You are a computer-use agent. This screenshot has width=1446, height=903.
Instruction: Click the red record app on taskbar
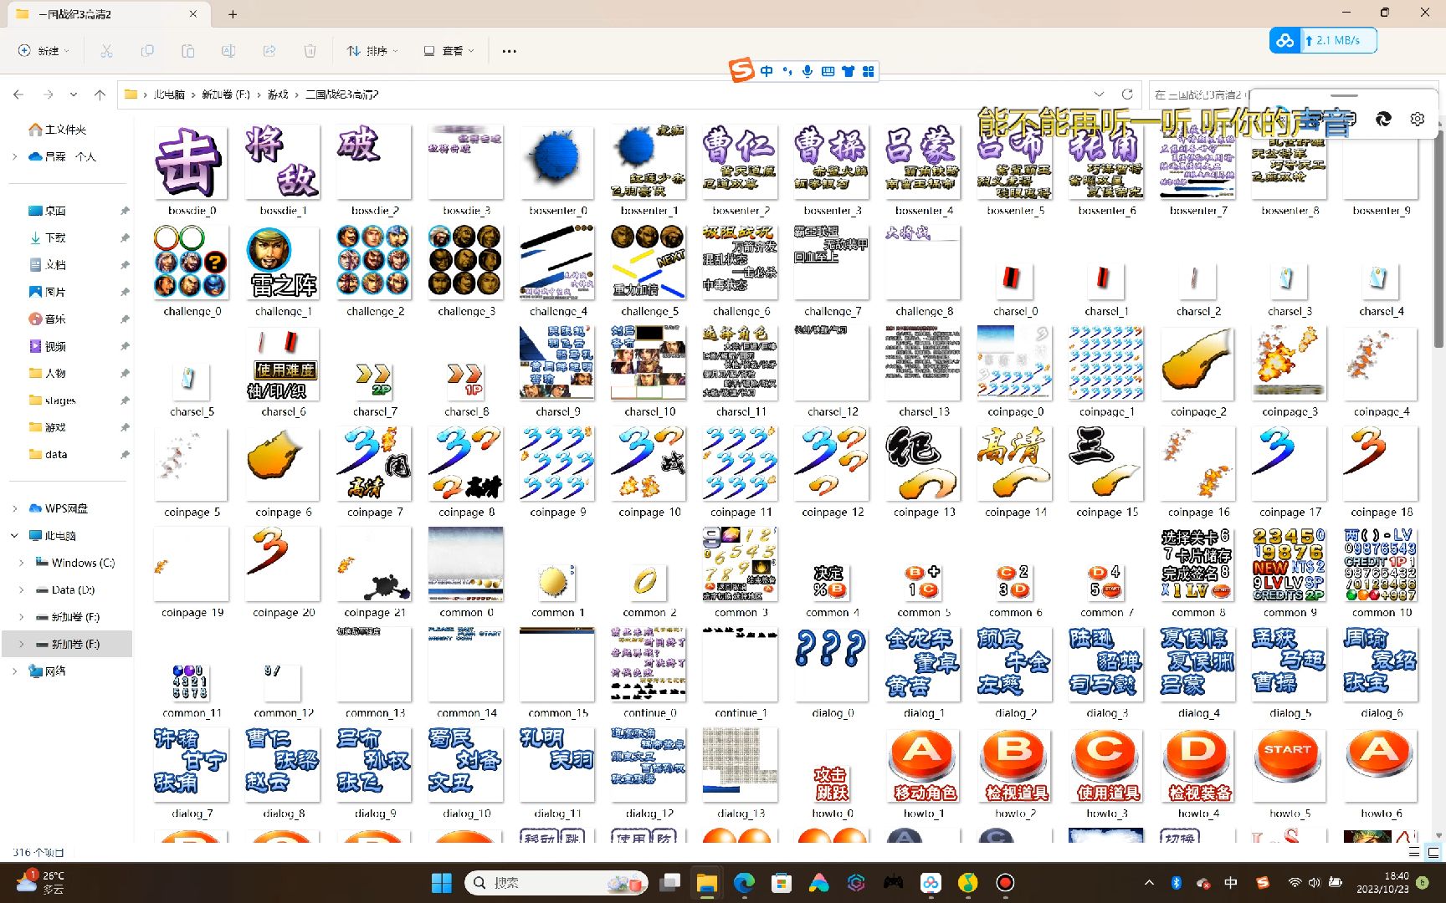pyautogui.click(x=1005, y=882)
